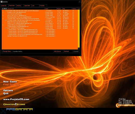
Task: Click Find Servers in the main menu
Action: [x=12, y=85]
